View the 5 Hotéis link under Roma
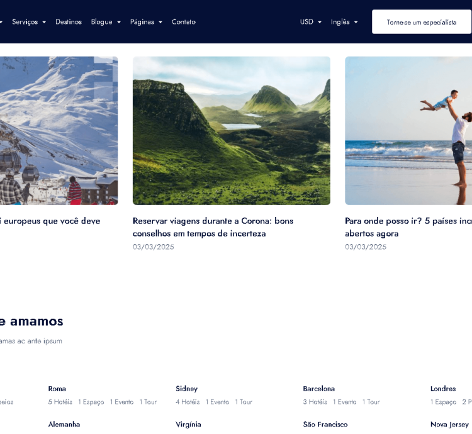This screenshot has width=472, height=434. click(x=60, y=402)
